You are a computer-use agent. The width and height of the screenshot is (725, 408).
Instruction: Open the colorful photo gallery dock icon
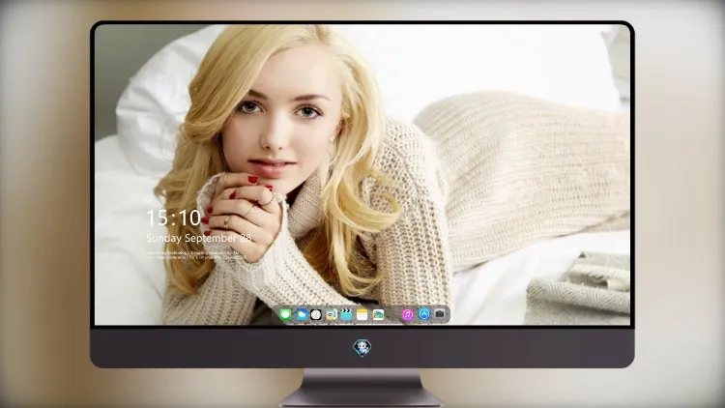point(378,314)
